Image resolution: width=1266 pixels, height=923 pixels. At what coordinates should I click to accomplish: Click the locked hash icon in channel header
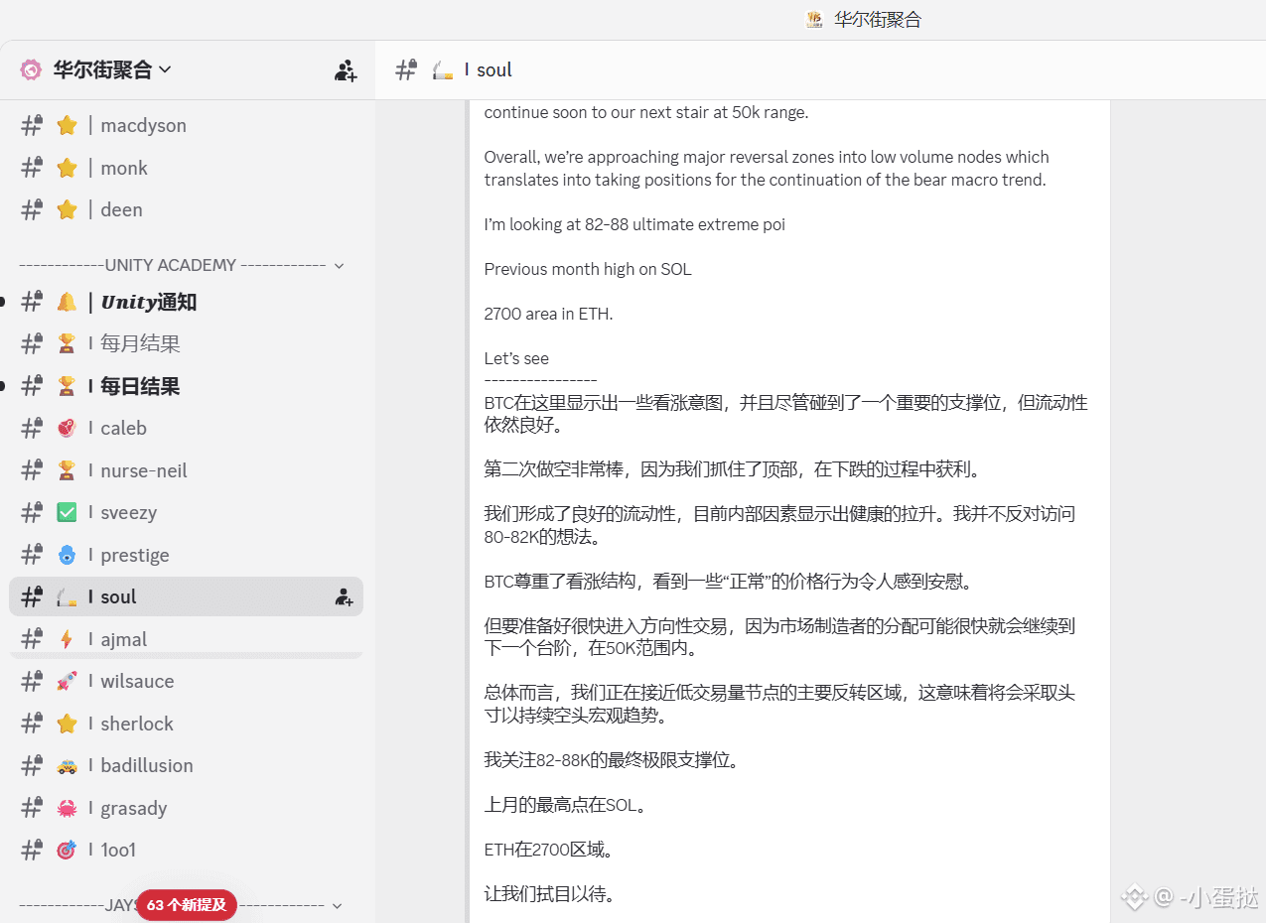[406, 69]
